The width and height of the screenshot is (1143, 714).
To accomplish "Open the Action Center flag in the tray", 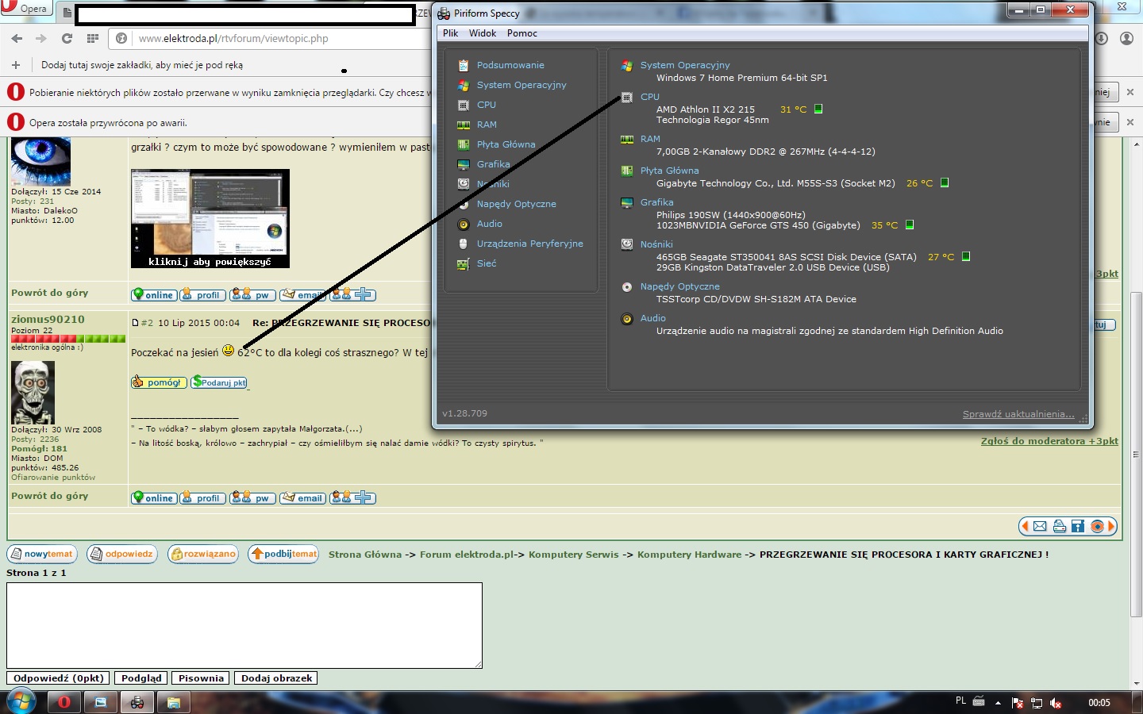I will point(1018,703).
